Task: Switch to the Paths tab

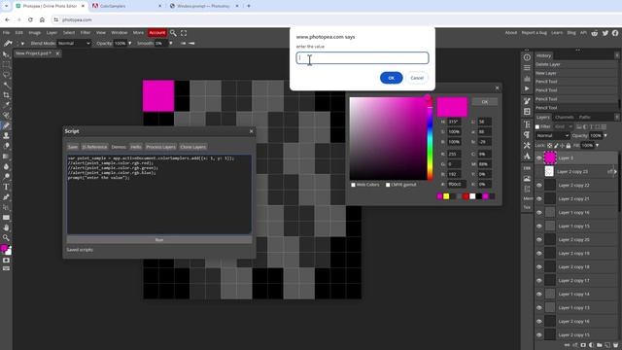Action: pos(585,117)
